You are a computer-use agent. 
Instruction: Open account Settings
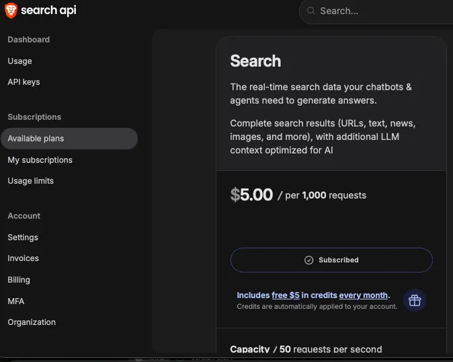point(23,238)
